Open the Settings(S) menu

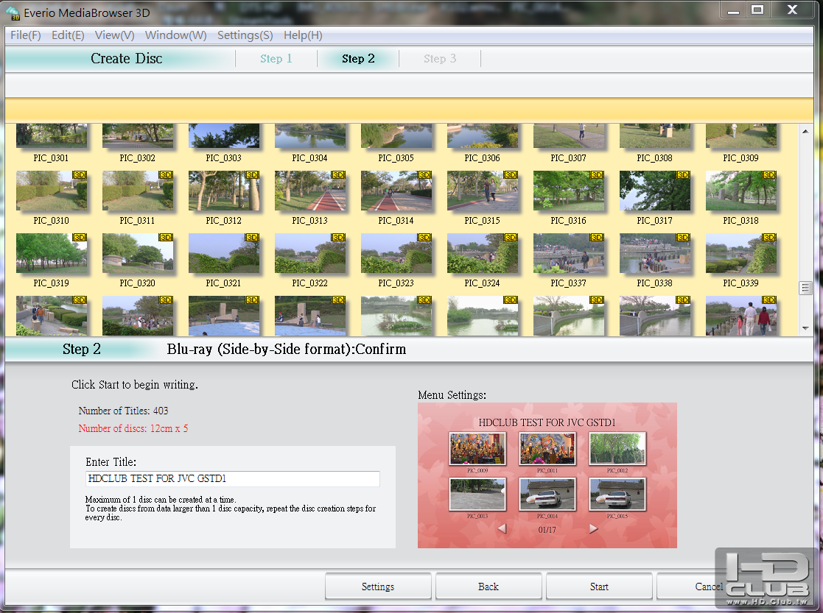tap(245, 35)
